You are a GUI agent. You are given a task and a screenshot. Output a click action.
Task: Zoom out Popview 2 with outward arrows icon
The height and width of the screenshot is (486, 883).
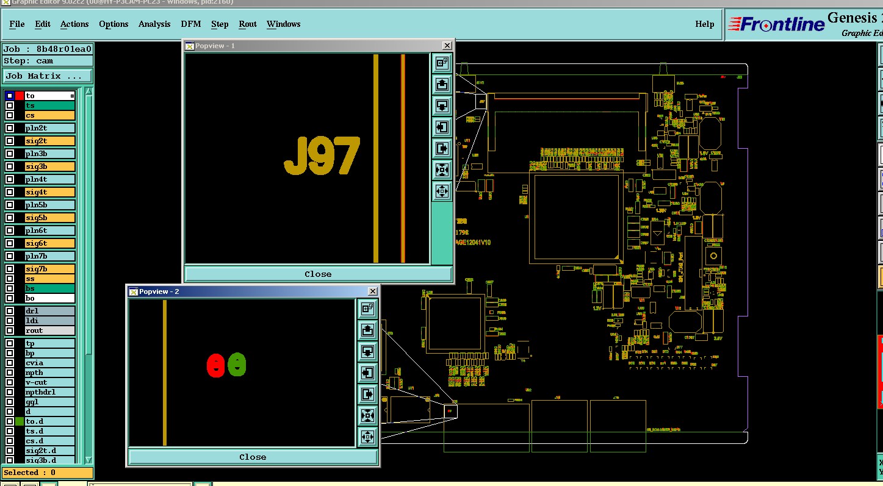click(x=367, y=437)
